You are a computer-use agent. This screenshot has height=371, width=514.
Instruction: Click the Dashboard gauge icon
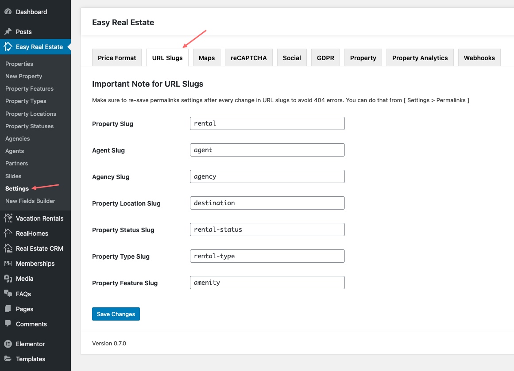pyautogui.click(x=8, y=11)
